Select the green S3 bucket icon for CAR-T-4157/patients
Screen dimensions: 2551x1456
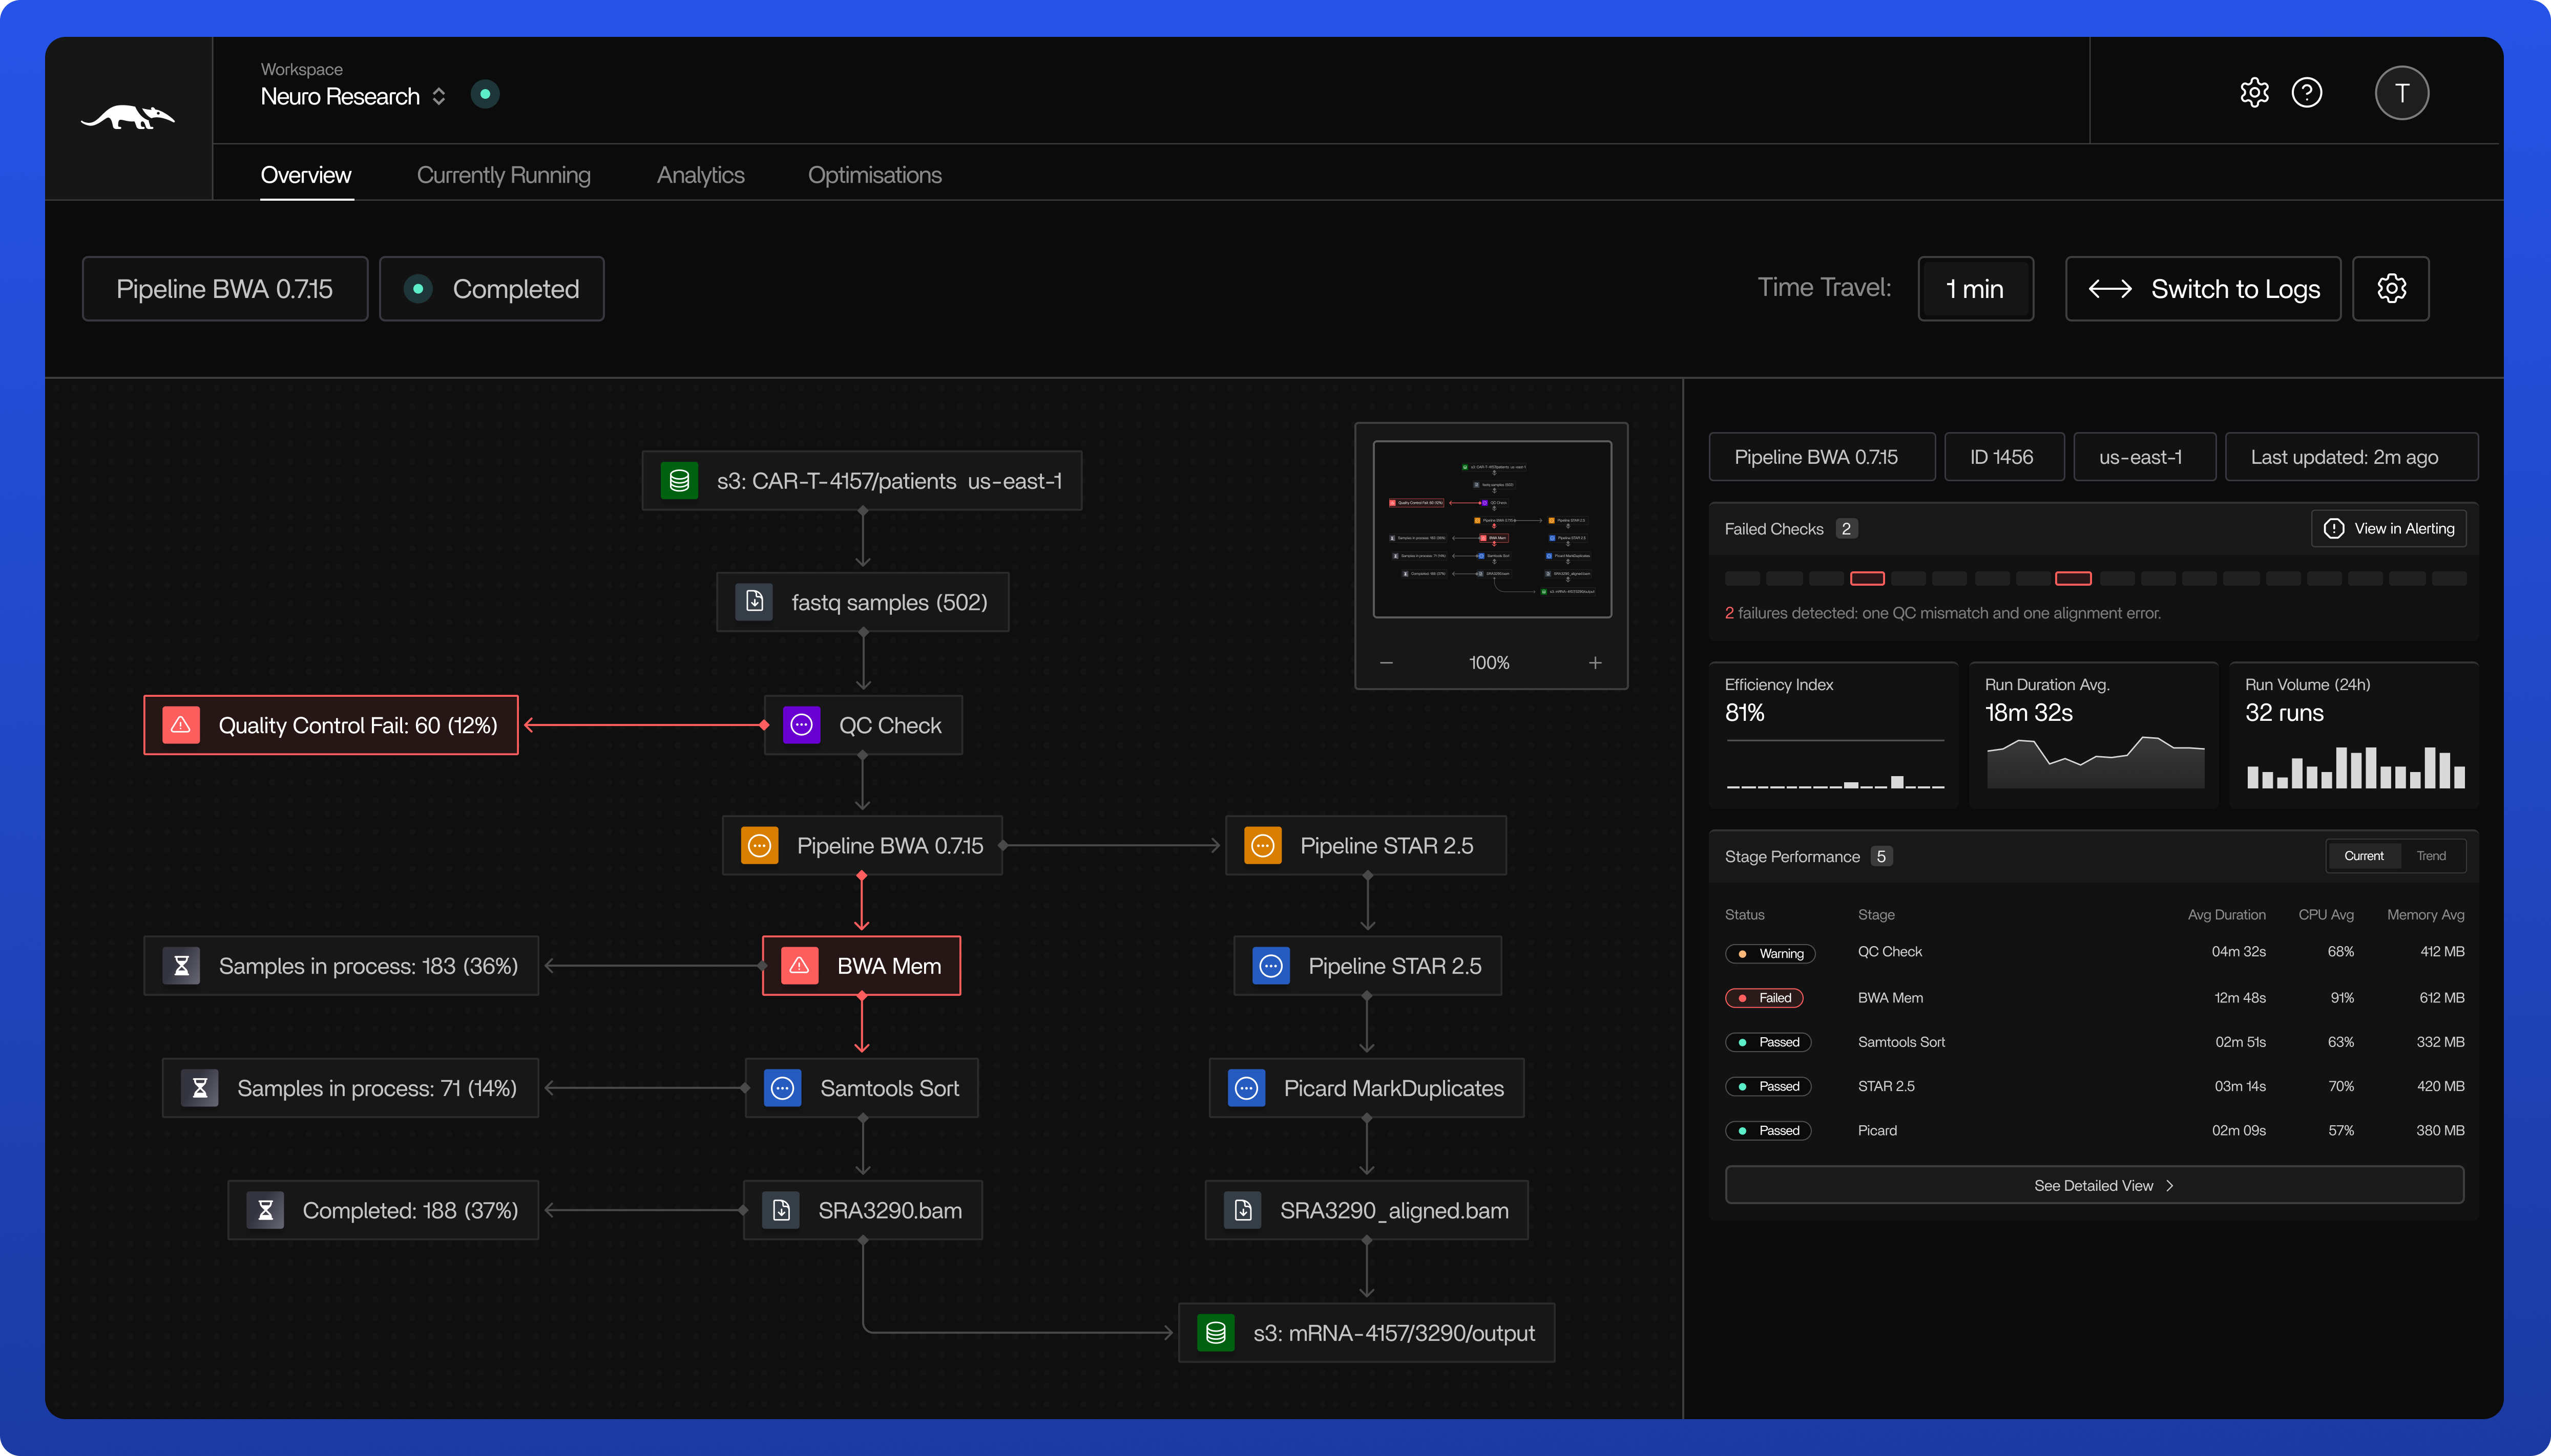point(679,480)
